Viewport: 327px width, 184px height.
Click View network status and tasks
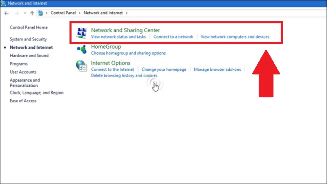[x=119, y=37]
